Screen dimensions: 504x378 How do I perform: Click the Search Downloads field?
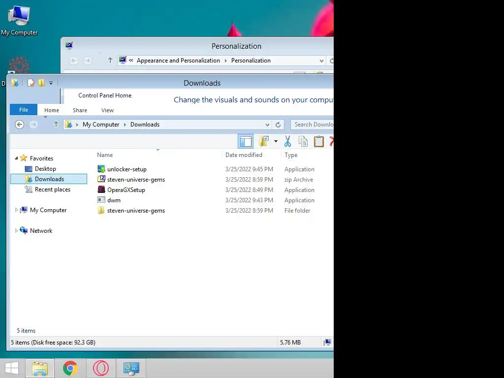pos(312,125)
